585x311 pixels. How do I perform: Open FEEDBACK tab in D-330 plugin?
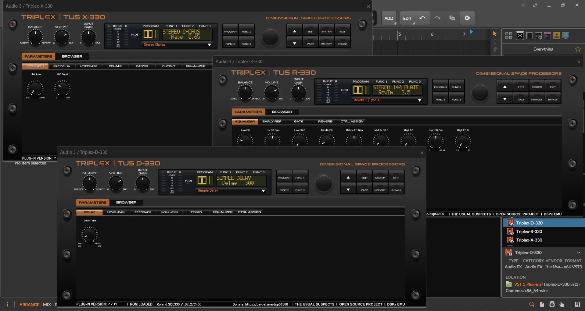tap(143, 212)
